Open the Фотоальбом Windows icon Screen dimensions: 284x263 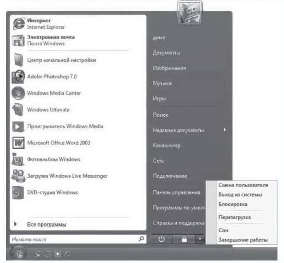click(x=17, y=159)
